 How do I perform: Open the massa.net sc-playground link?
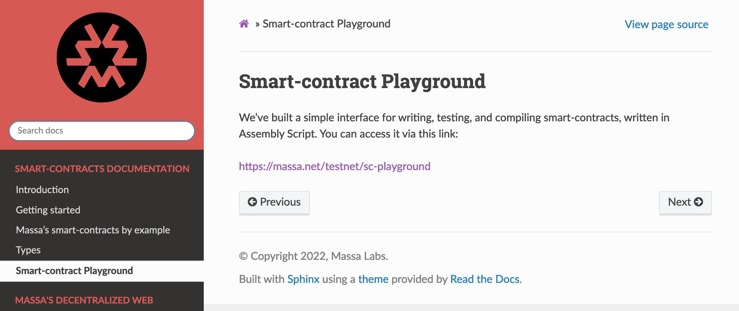tap(335, 166)
